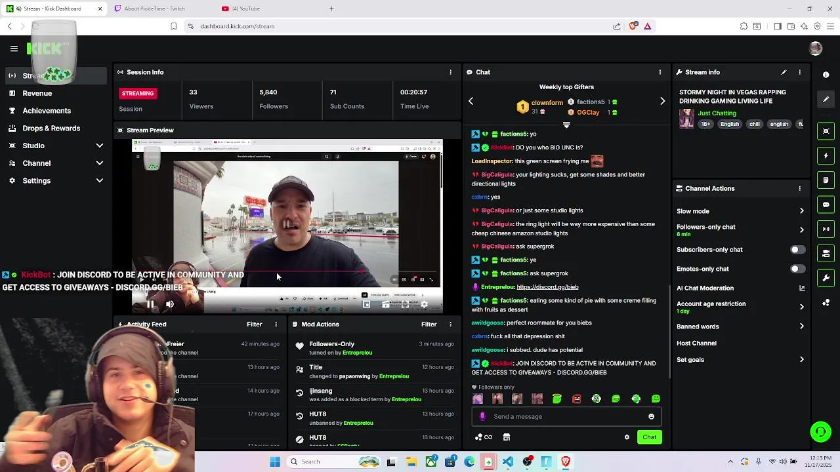840x472 pixels.
Task: Click in the Send a message field
Action: tap(568, 416)
